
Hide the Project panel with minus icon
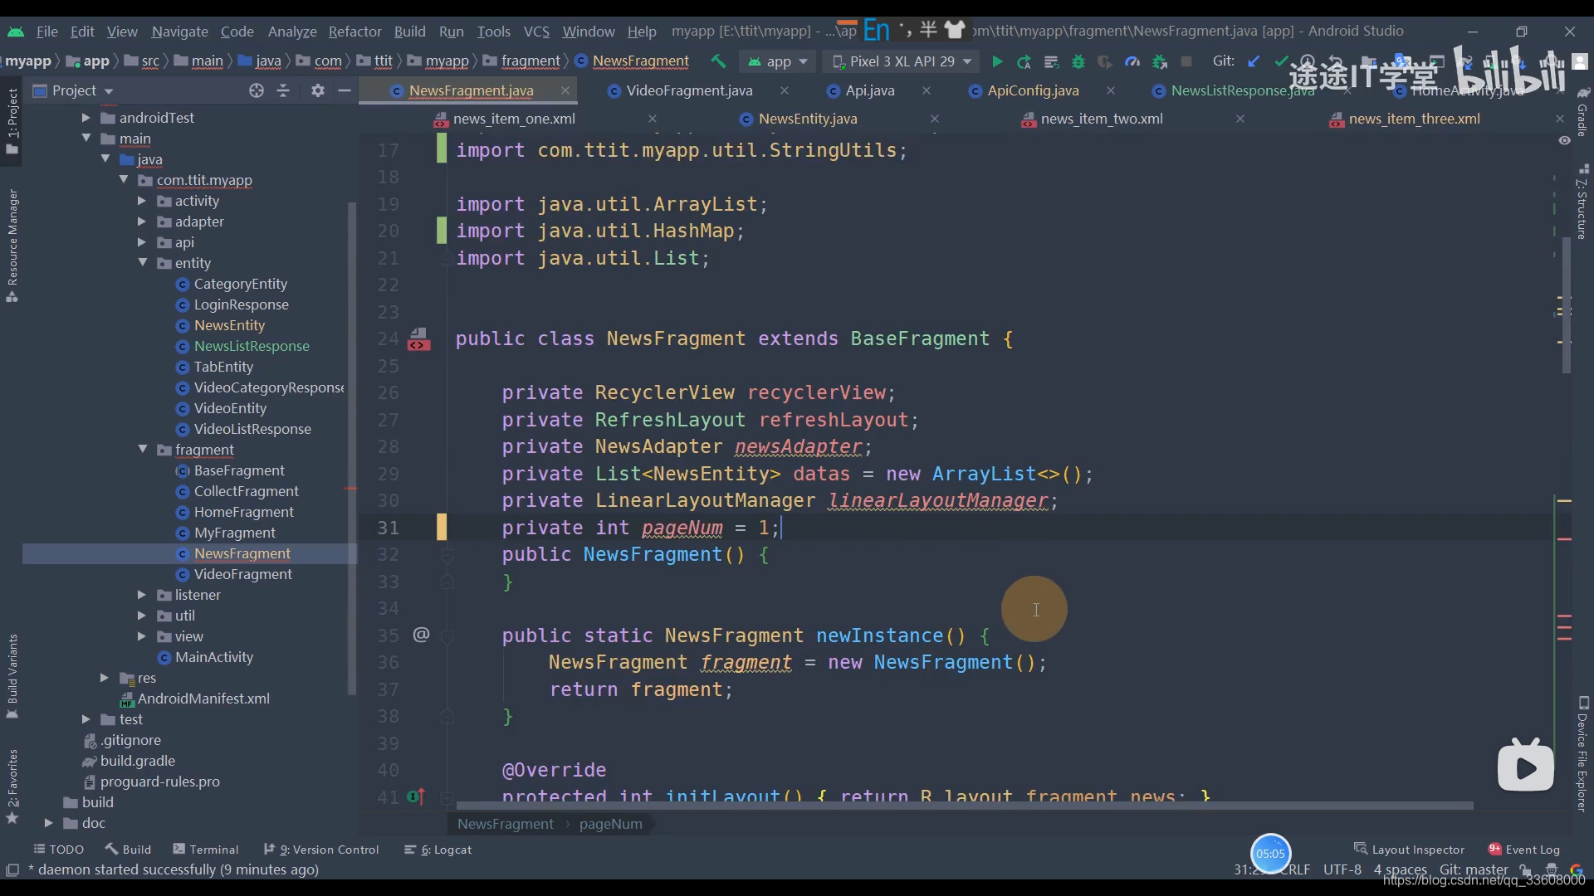(345, 90)
